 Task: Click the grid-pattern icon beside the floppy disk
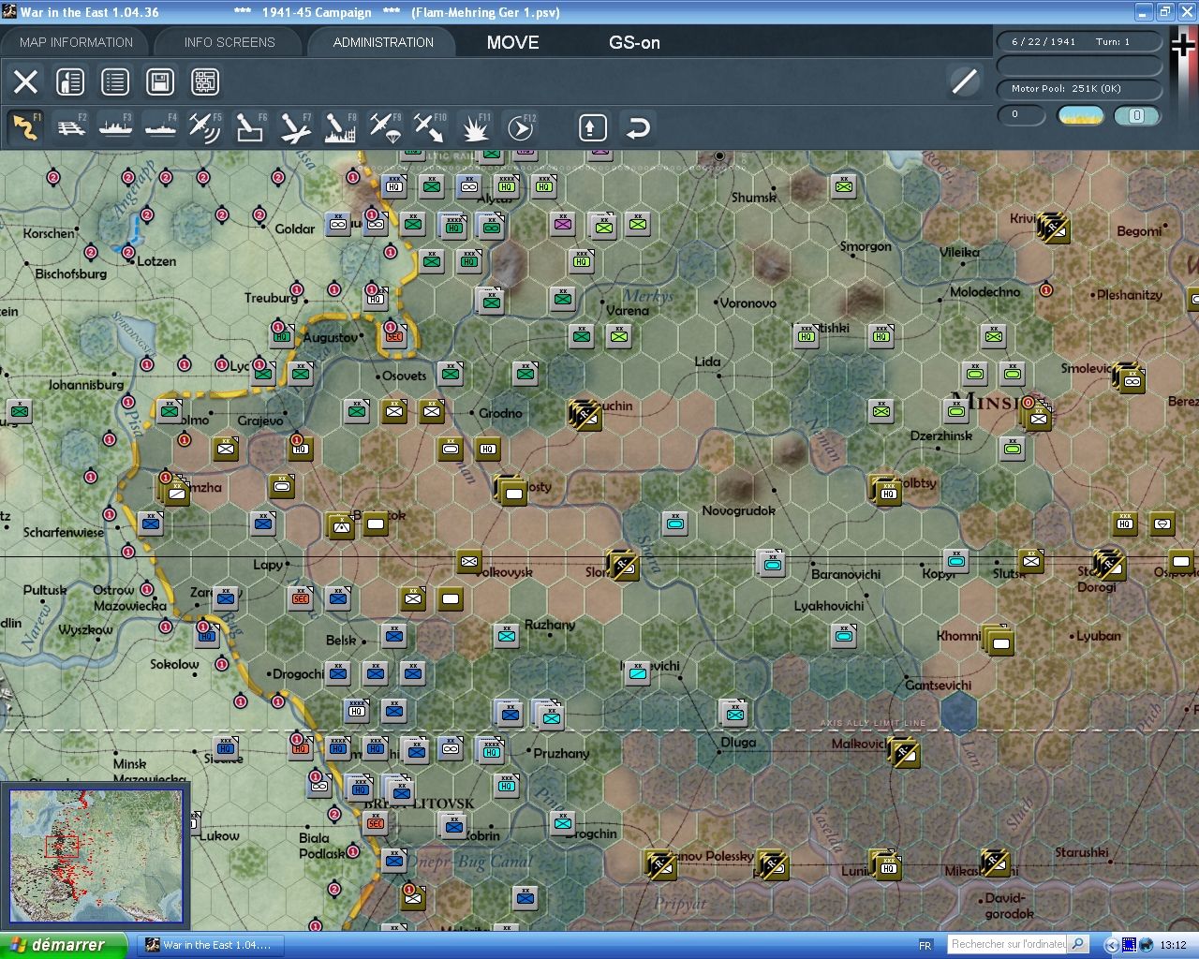[205, 81]
